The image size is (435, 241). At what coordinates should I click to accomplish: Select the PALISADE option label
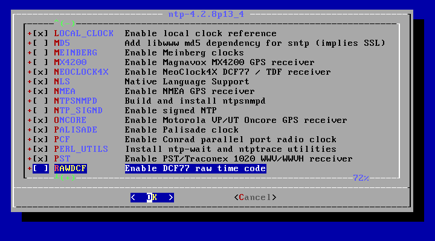(x=76, y=130)
